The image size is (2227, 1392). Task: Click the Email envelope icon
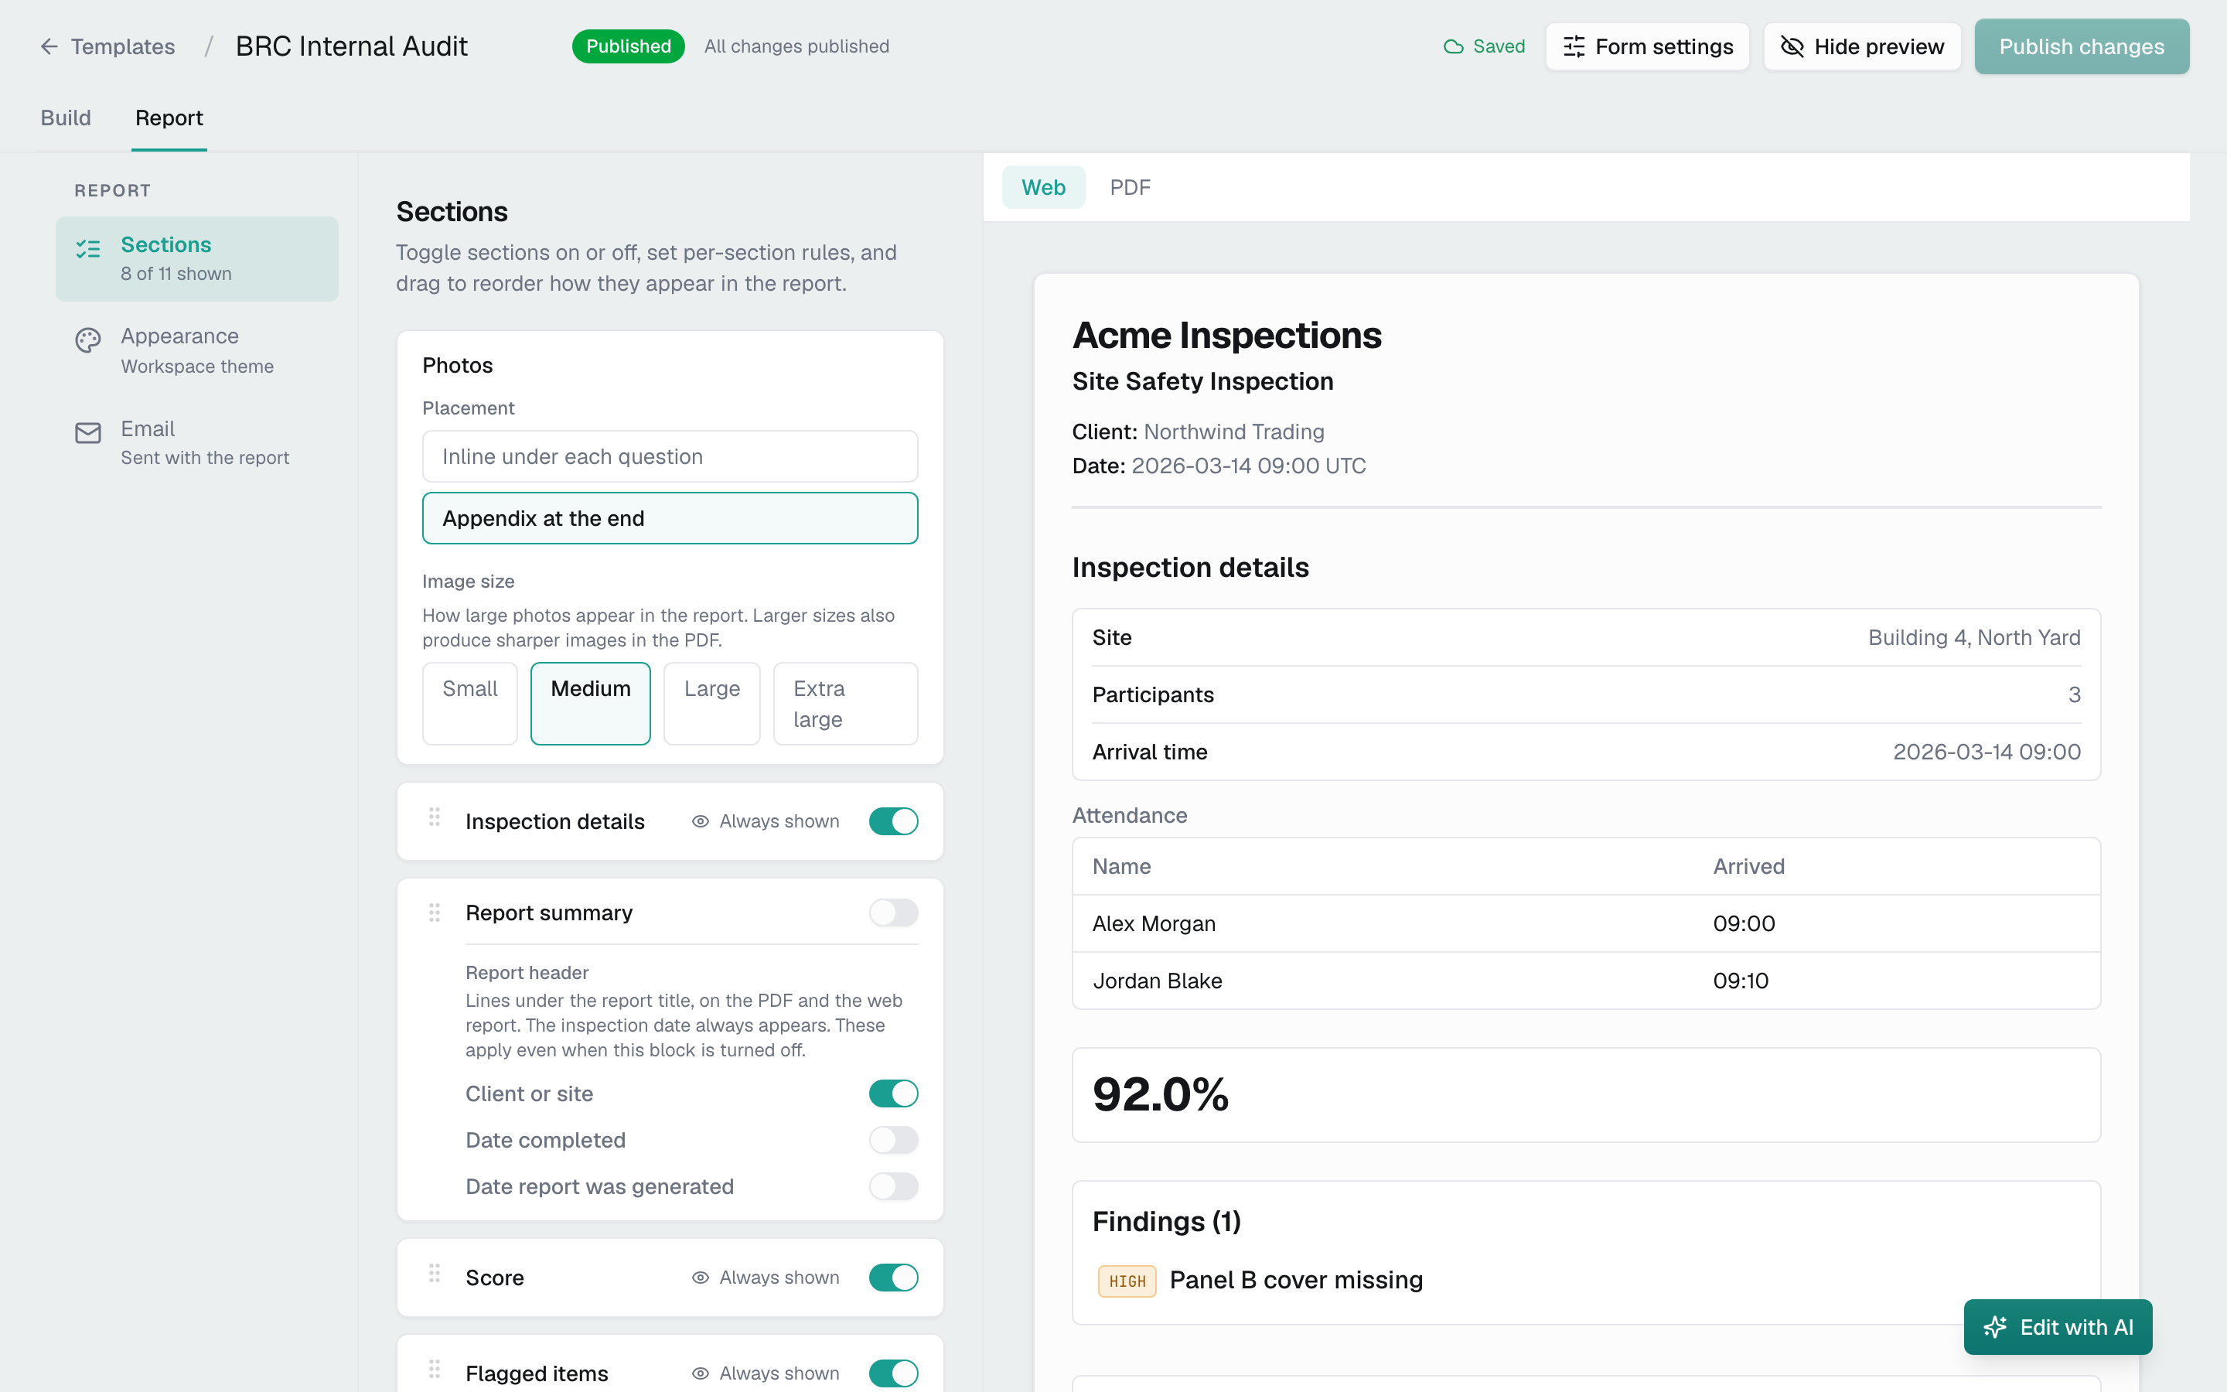(88, 433)
